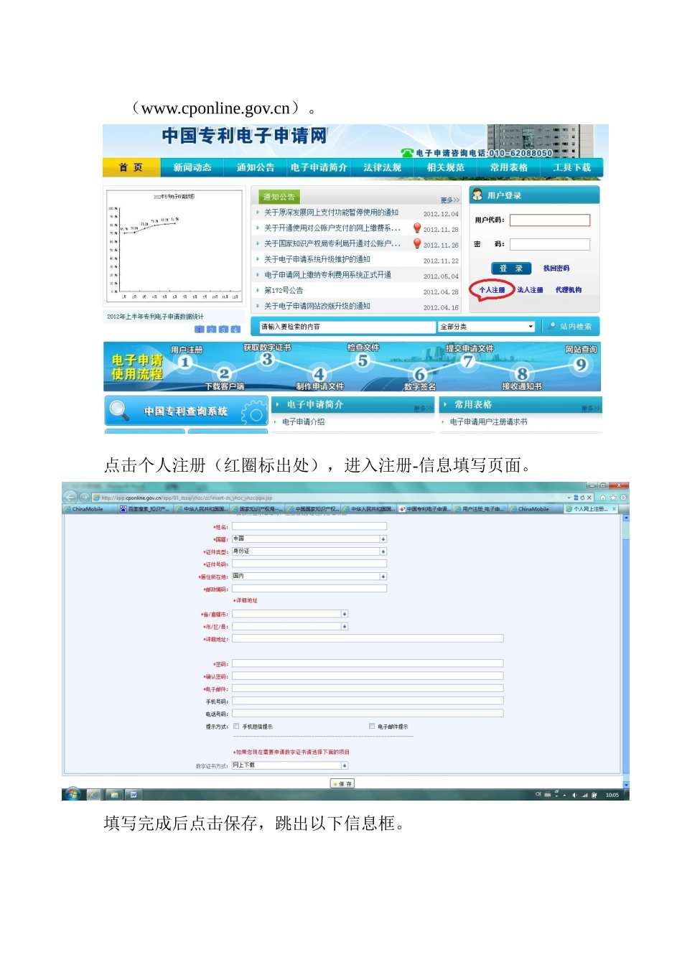The height and width of the screenshot is (965, 682).
Task: Open notice 第172号公告
Action: [x=284, y=290]
